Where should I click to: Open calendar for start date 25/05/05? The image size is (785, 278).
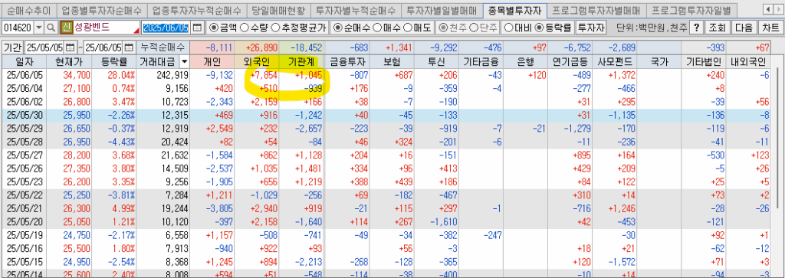point(70,48)
